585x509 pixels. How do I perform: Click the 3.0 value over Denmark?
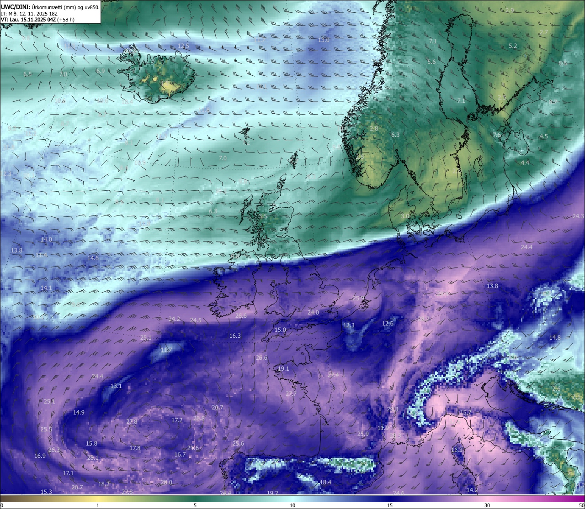point(405,216)
